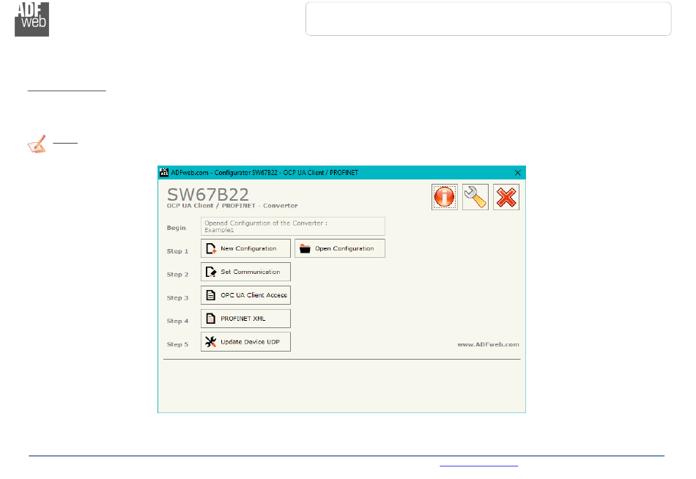
Task: Open Set Communication in Step 2
Action: pyautogui.click(x=245, y=272)
